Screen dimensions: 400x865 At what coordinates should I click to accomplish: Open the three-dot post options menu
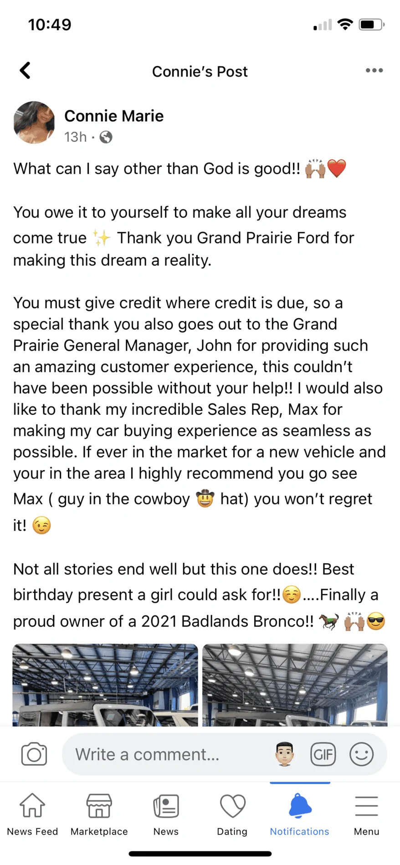[x=374, y=71]
